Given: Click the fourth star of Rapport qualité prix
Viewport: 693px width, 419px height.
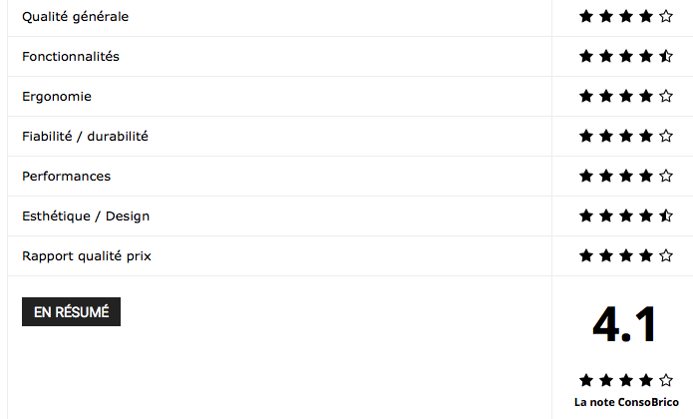Looking at the screenshot, I should pos(646,255).
